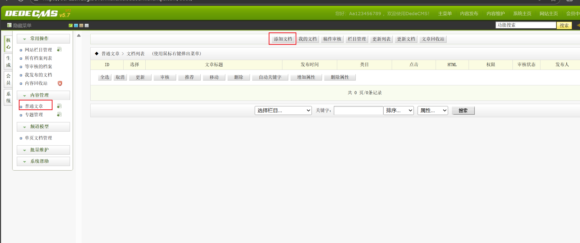
Task: Select the blue theme color square
Action: (76, 26)
